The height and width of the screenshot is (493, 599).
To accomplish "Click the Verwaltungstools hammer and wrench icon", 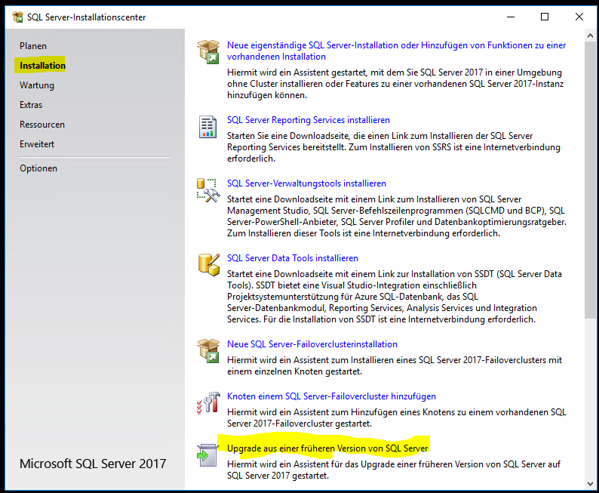I will (x=208, y=190).
